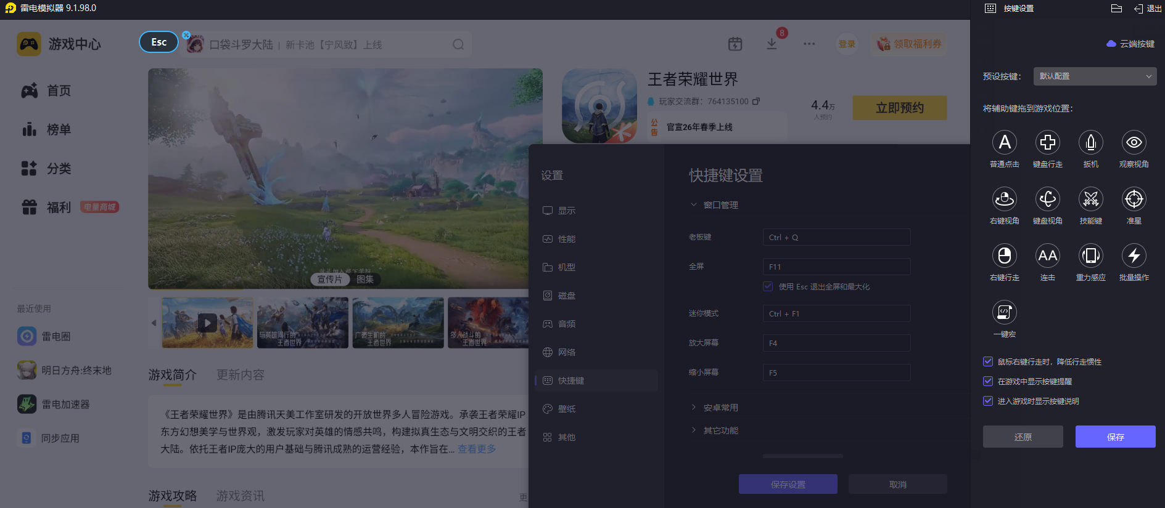Click the blue 保存 button
Image resolution: width=1165 pixels, height=508 pixels.
[1115, 437]
